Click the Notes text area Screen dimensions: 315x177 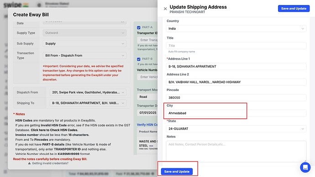[x=236, y=152]
